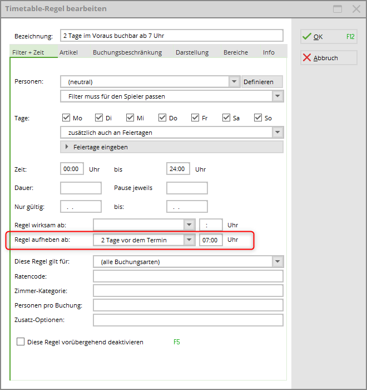This screenshot has height=390, width=367.
Task: Open the Definieren filter button
Action: (x=262, y=82)
